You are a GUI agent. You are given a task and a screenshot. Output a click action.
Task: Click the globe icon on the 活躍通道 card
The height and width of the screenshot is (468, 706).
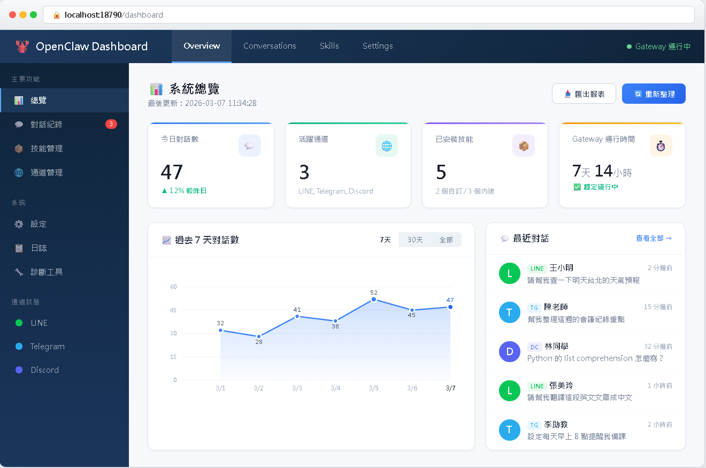coord(387,145)
